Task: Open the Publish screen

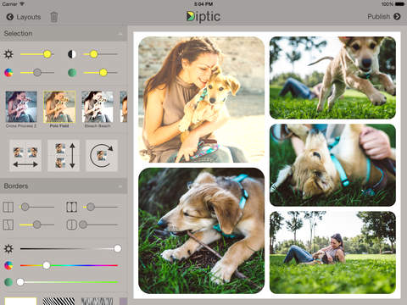Action: (x=384, y=17)
